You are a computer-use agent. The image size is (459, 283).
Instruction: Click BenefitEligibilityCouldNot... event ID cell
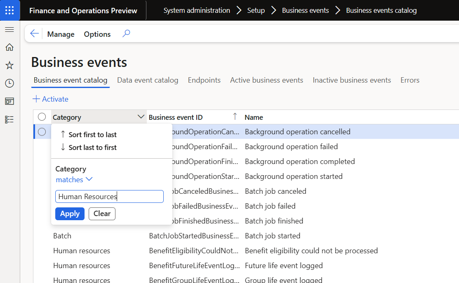coord(193,251)
